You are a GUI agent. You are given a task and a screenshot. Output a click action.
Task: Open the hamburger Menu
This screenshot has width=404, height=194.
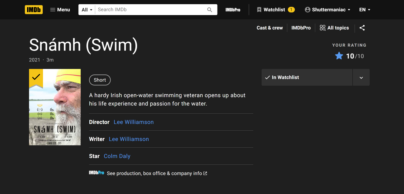[60, 9]
